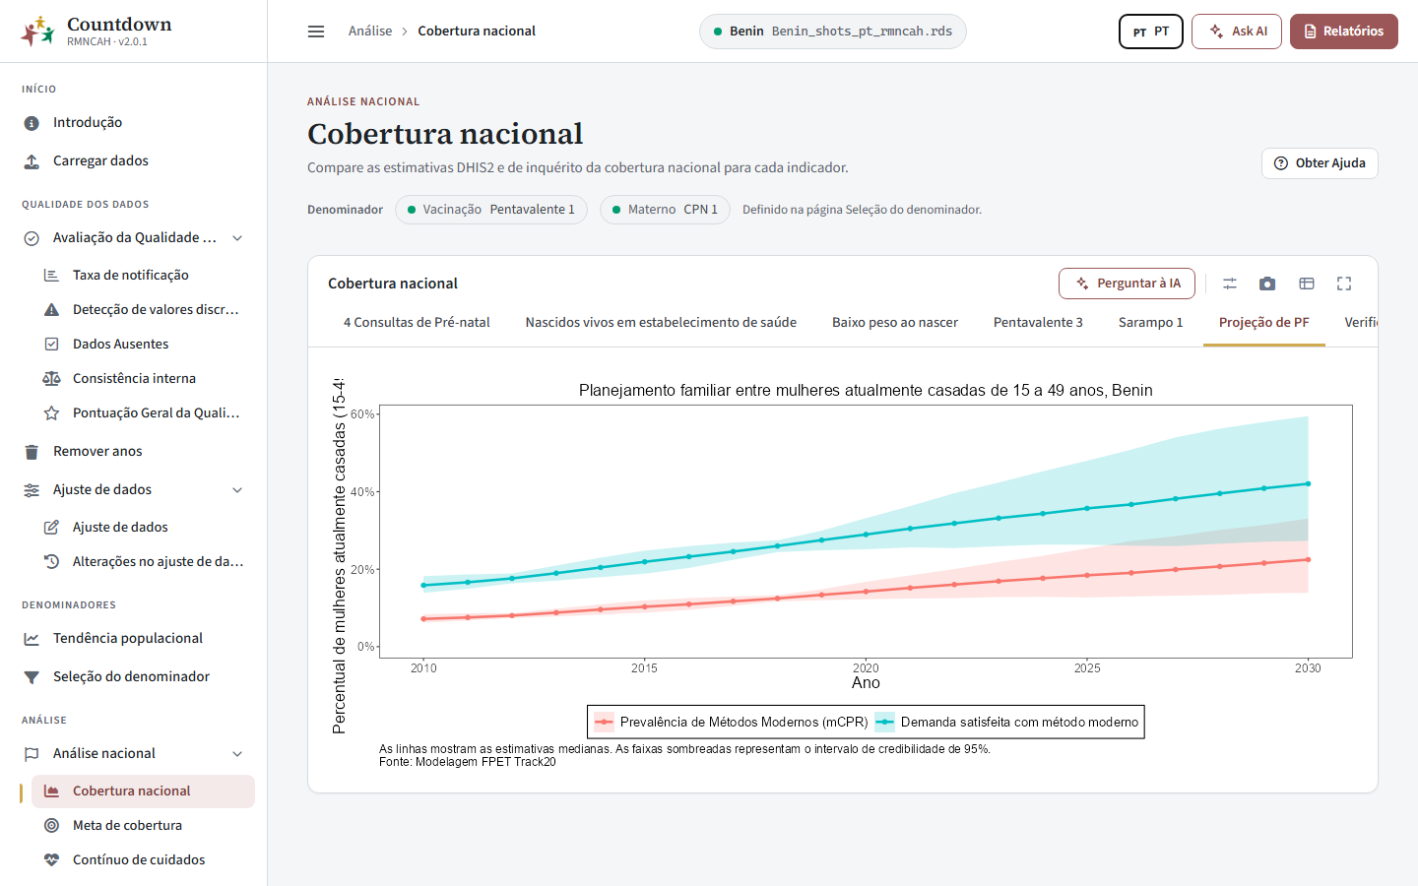Open Relatórios reports button
1418x886 pixels.
[1344, 32]
